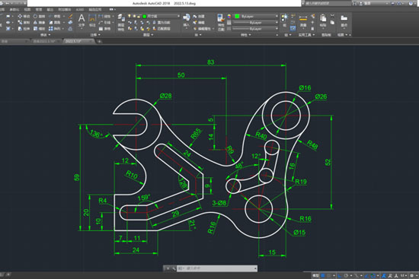Click the Paste clipboard icon
Viewport: 419px width, 279px height.
[323, 19]
